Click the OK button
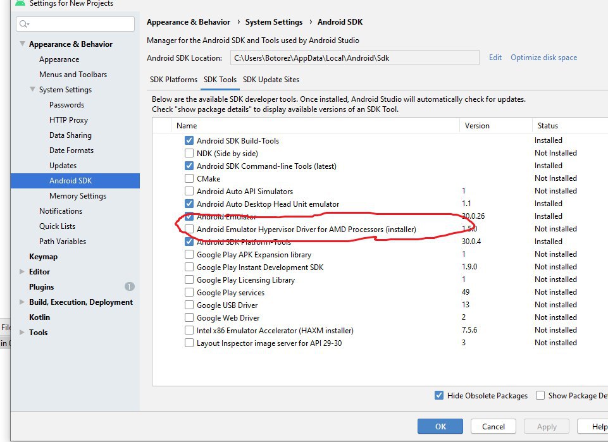 point(440,426)
